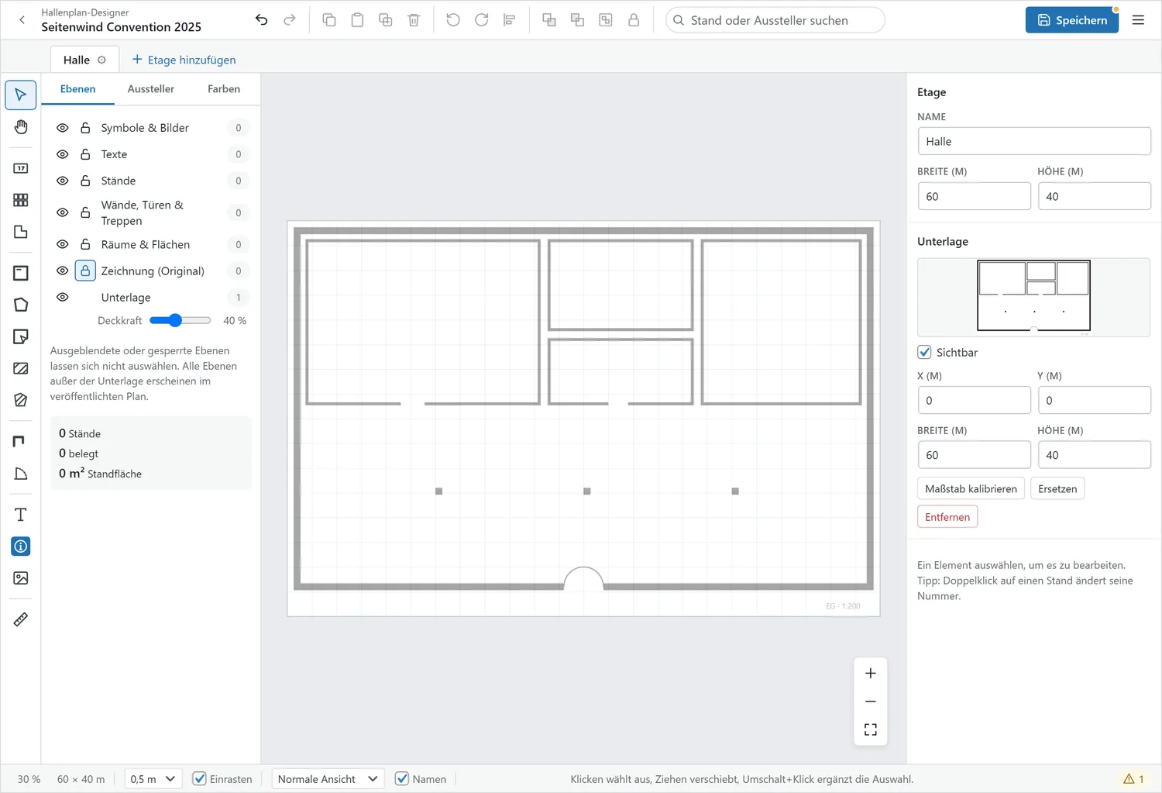Click the stand or exhibitor search field
Screen dimensions: 1162x793
[x=775, y=20]
